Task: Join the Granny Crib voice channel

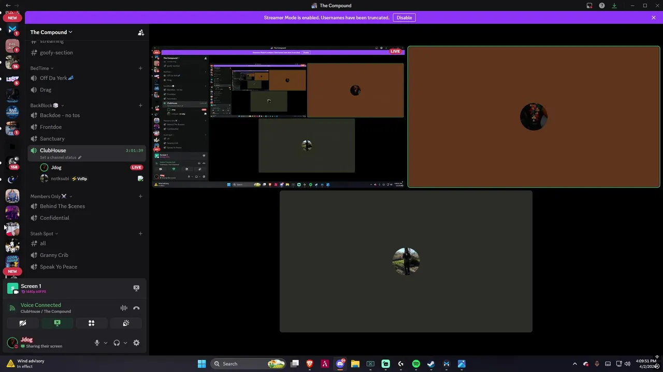Action: tap(86, 255)
